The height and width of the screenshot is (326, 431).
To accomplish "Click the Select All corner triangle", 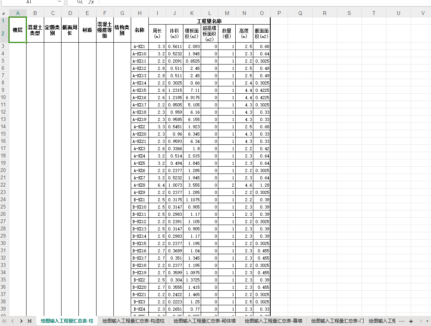I will pyautogui.click(x=3, y=13).
